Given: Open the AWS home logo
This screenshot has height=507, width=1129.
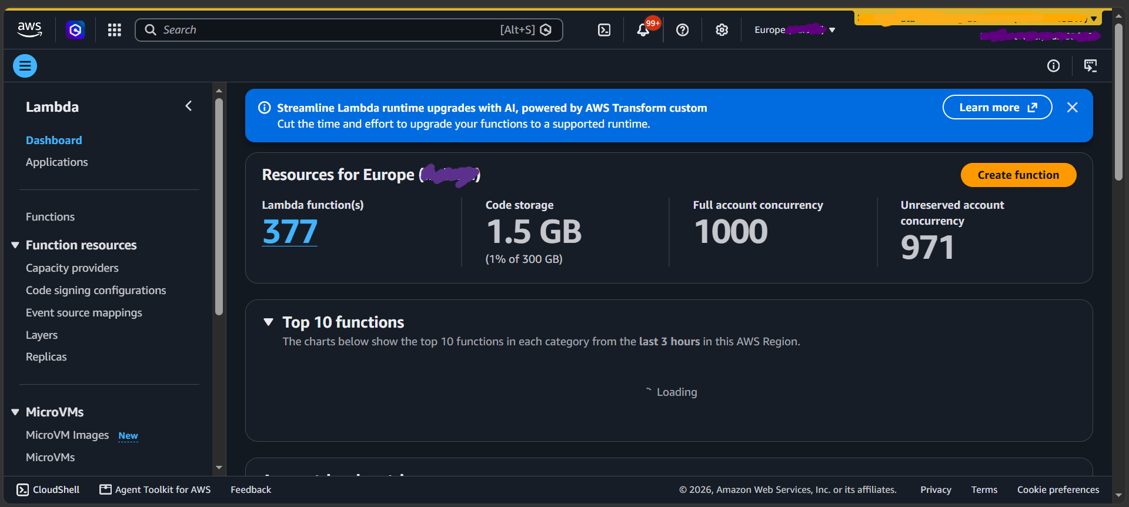Looking at the screenshot, I should pos(29,29).
